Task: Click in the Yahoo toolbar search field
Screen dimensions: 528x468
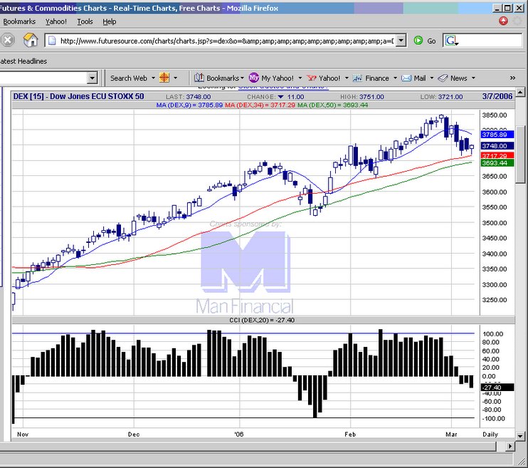Action: tap(43, 78)
